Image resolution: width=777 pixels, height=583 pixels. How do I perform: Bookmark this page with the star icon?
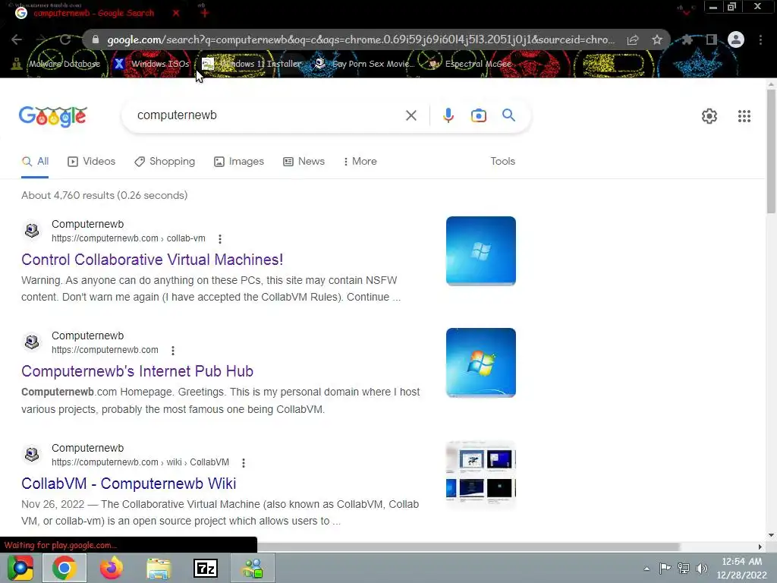pyautogui.click(x=657, y=39)
